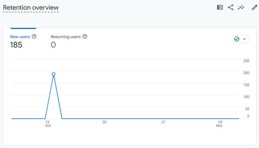Viewport: 259px width, 148px height.
Task: Open the Insights sparkline icon
Action: (241, 7)
